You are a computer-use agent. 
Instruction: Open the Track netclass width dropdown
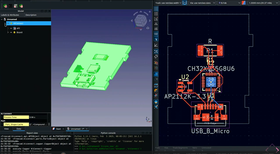click(168, 3)
